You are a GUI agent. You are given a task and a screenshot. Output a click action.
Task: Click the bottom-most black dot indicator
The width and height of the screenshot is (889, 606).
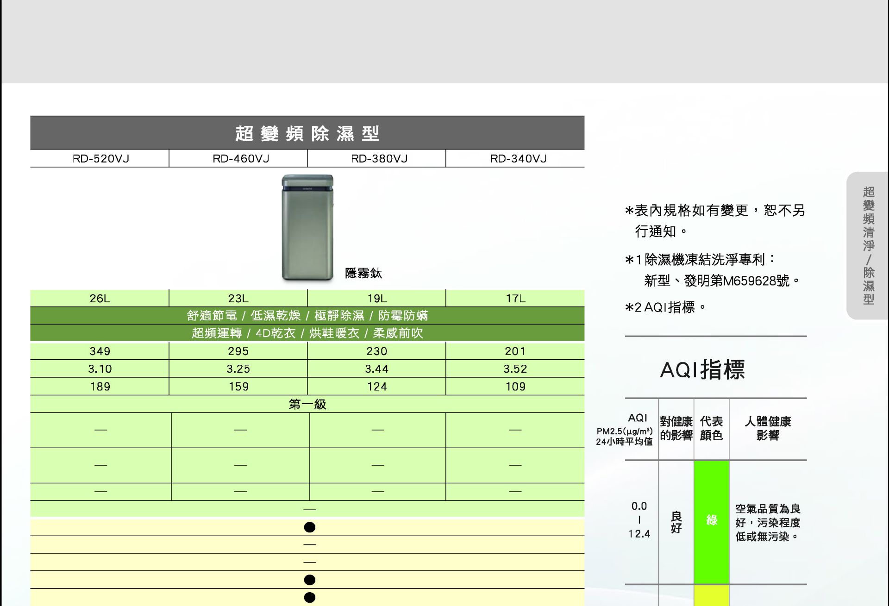[x=310, y=598]
